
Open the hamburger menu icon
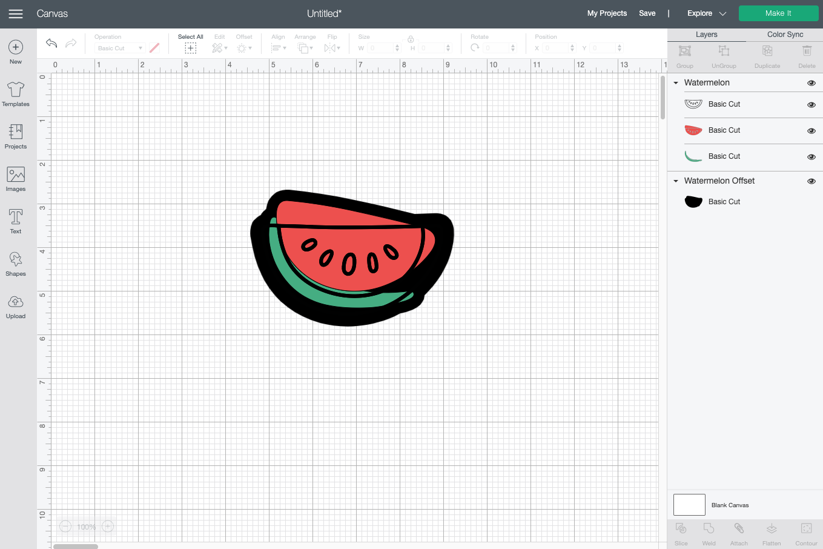(x=16, y=13)
